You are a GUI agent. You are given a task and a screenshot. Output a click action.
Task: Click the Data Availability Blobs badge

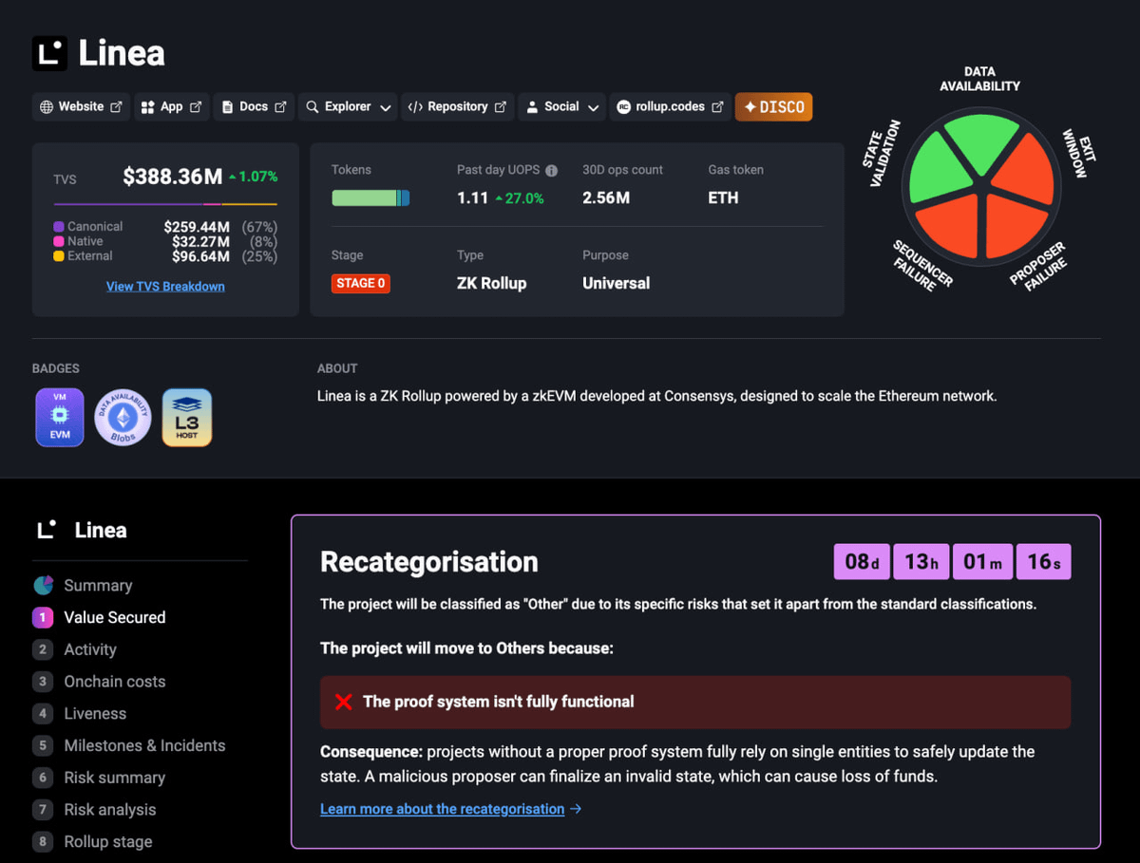click(123, 417)
